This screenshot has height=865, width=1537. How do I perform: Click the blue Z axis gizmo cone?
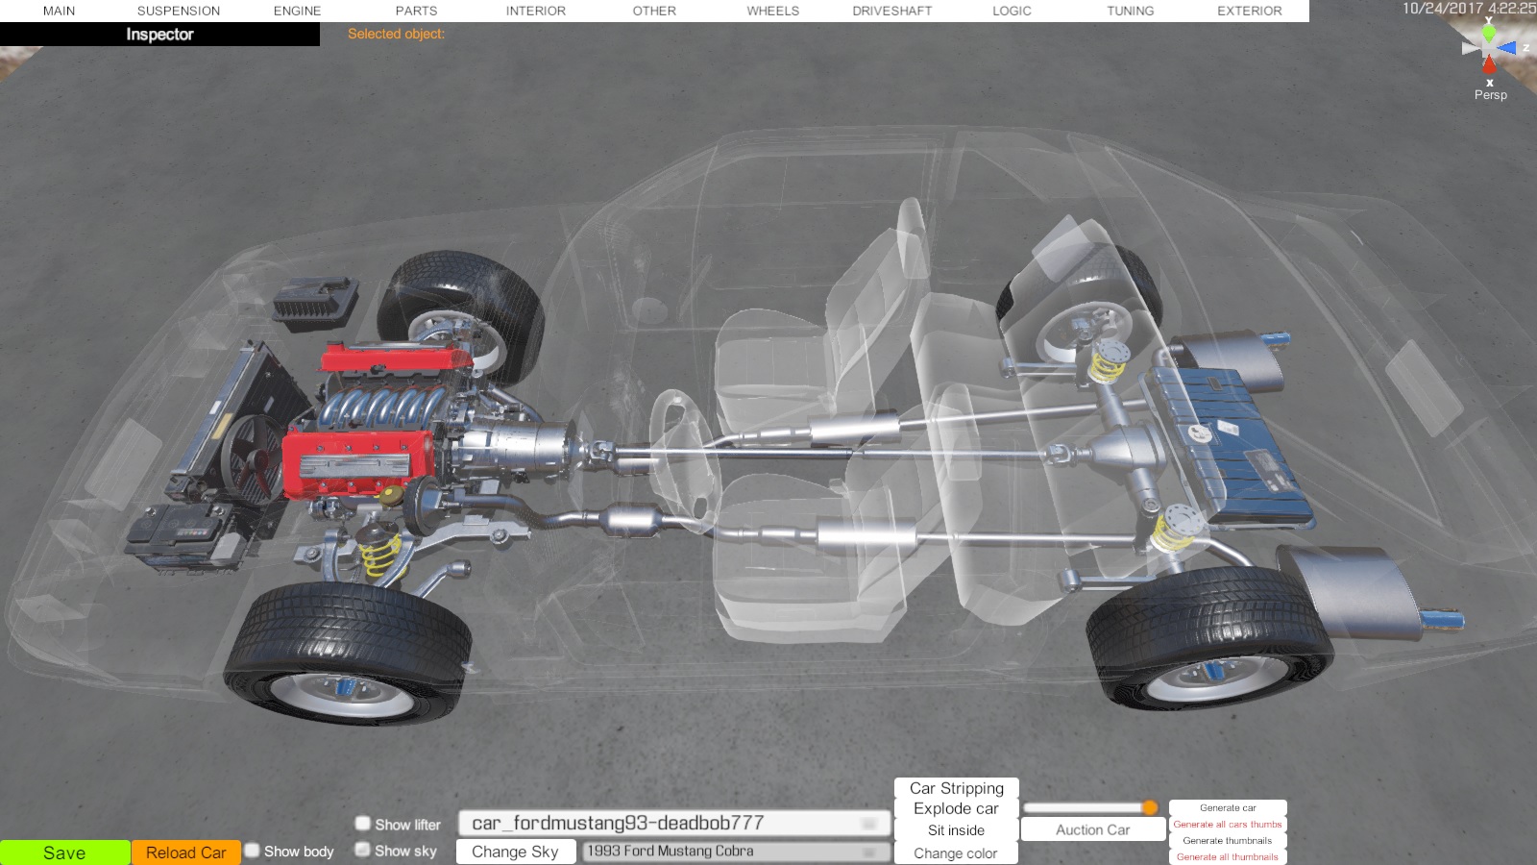pyautogui.click(x=1507, y=48)
